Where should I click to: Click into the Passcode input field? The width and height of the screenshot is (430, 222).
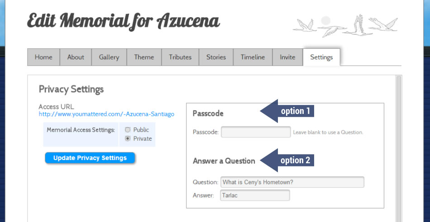coord(256,132)
